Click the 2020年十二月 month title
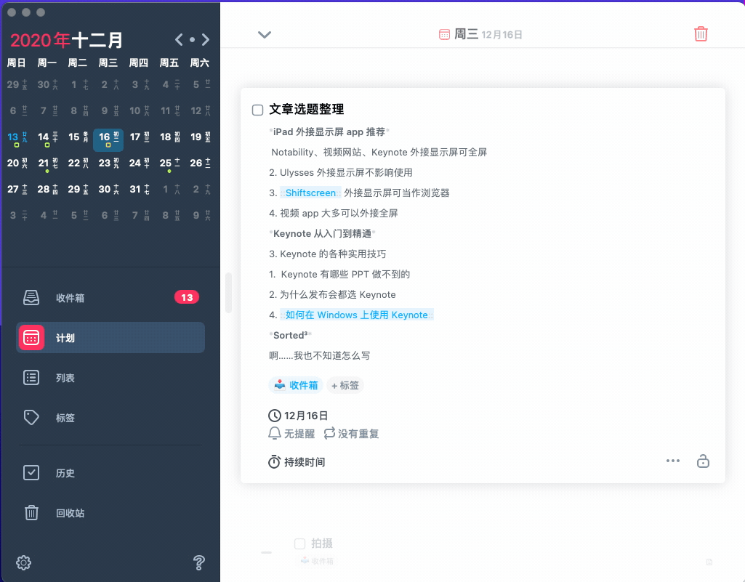 67,41
